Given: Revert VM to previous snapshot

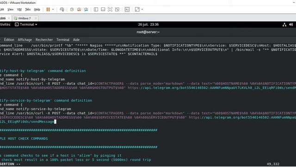Looking at the screenshot, I should click(79, 9).
